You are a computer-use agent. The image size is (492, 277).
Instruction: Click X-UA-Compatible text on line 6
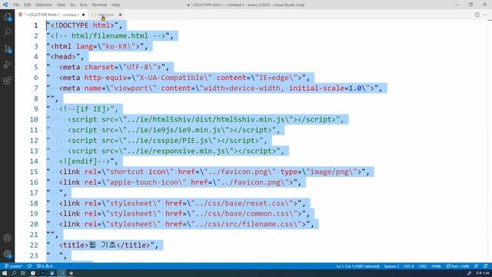click(x=171, y=78)
